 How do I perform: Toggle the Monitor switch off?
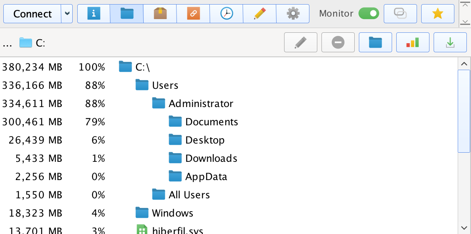(368, 14)
